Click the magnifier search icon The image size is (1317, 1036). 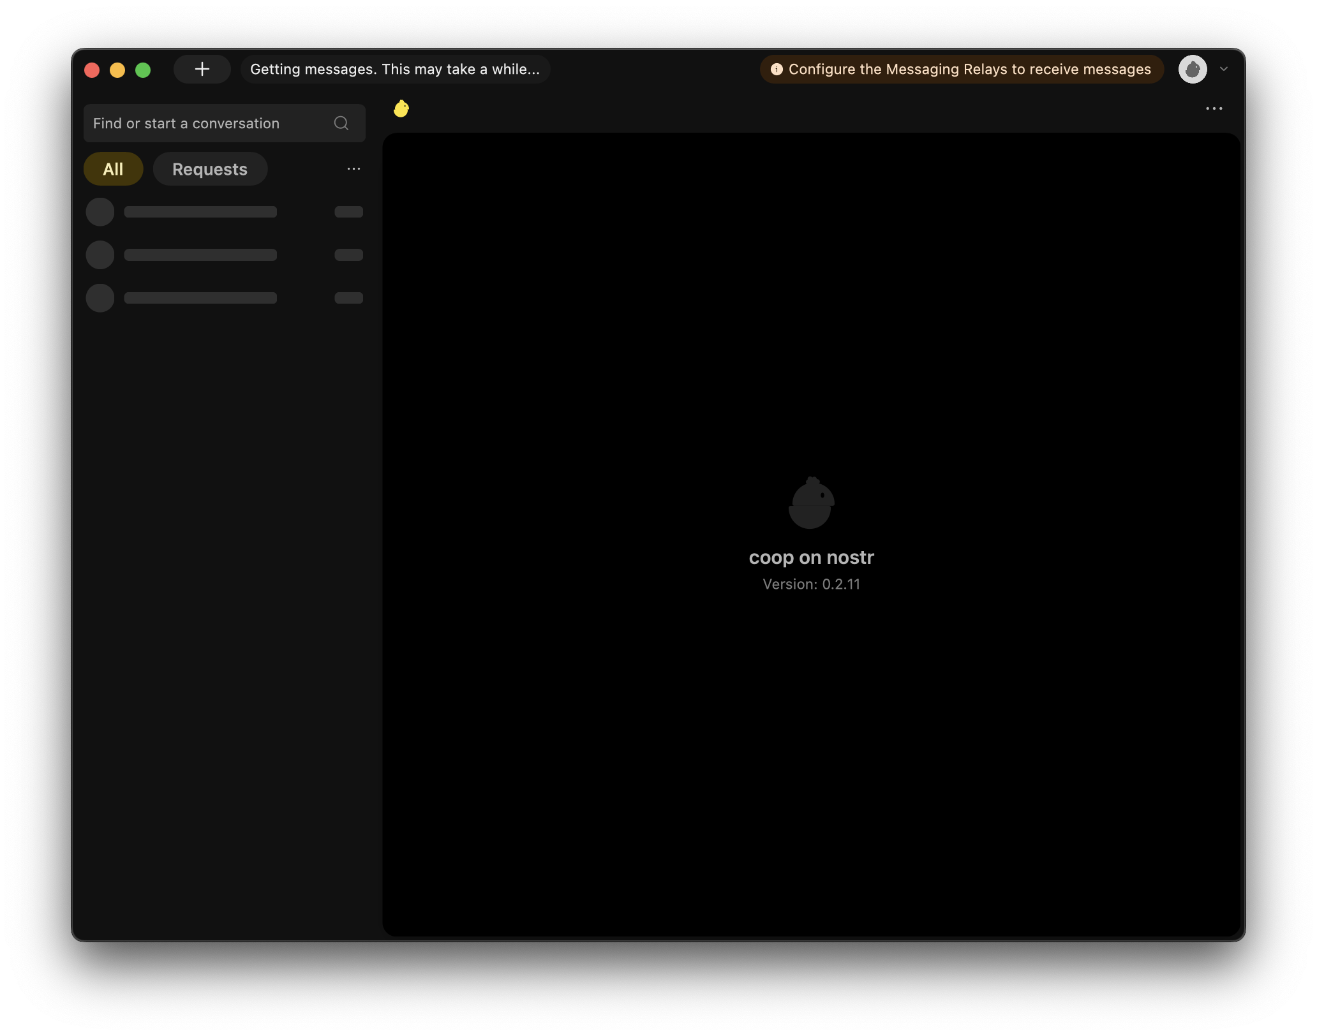click(x=341, y=123)
